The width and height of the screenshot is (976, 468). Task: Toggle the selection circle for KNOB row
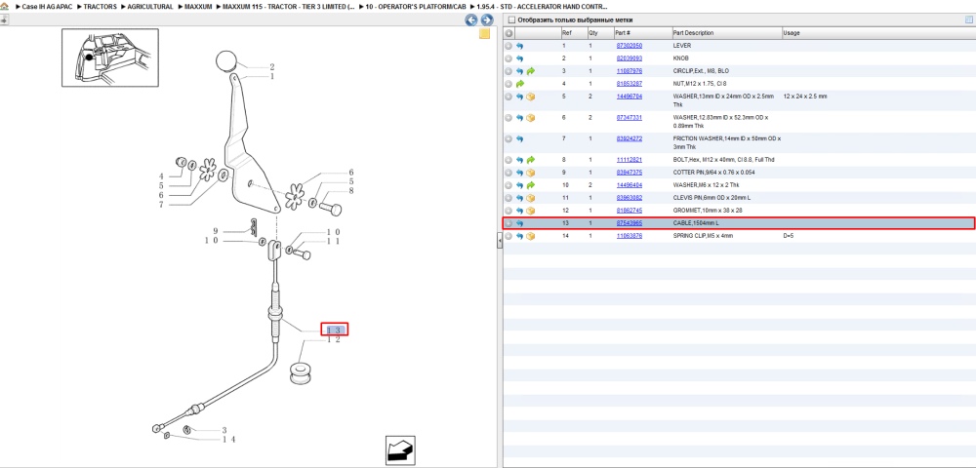pos(508,58)
